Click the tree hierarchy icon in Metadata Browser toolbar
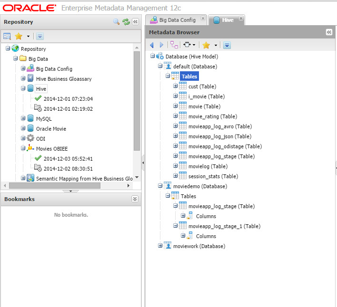This screenshot has height=307, width=337. 174,45
